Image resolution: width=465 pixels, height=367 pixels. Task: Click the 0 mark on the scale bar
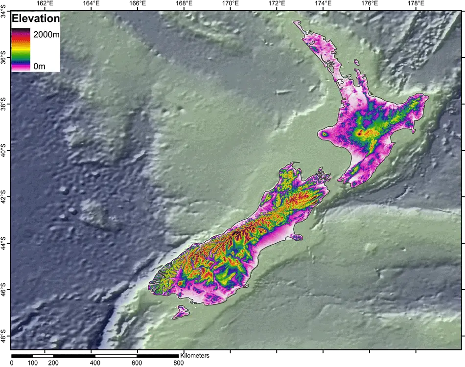point(13,363)
